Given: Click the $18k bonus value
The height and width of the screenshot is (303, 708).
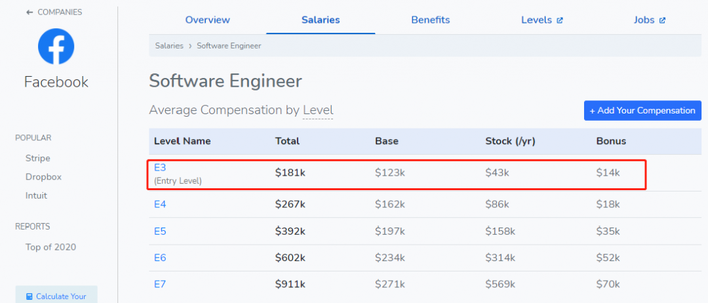Looking at the screenshot, I should (x=608, y=204).
